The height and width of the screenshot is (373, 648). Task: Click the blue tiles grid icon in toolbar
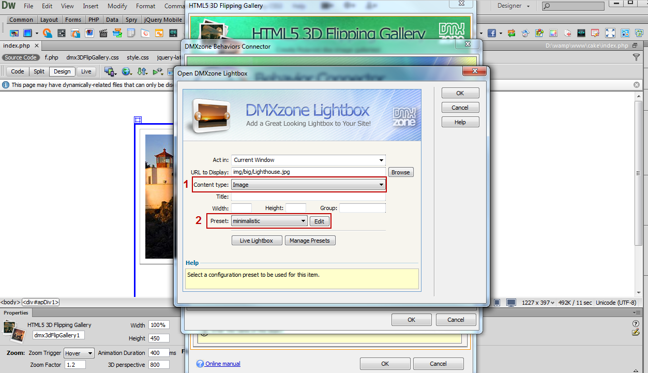[625, 33]
